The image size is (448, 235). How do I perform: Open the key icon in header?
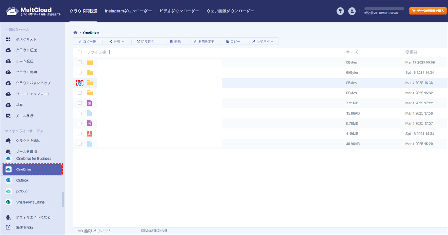[340, 11]
